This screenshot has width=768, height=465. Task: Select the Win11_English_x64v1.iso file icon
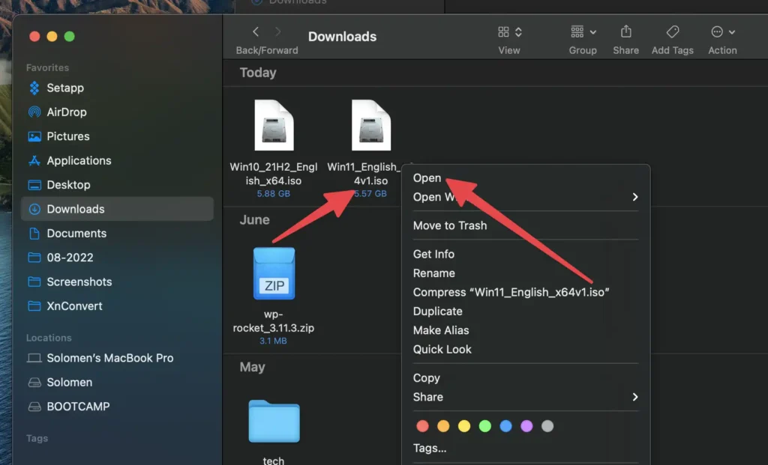click(x=371, y=125)
